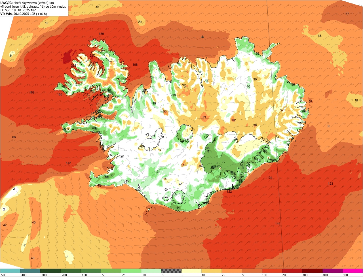Click the map value 66 at the west edge
The width and height of the screenshot is (363, 277).
click(14, 137)
